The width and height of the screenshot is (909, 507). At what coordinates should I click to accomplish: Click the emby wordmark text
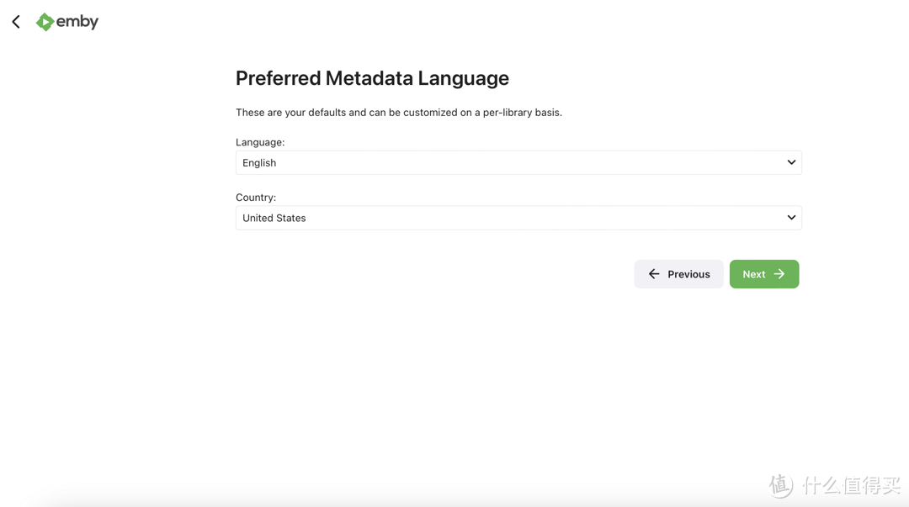(77, 22)
